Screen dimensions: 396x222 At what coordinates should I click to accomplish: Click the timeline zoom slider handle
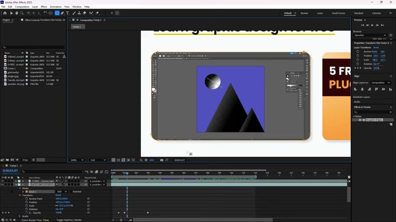click(121, 220)
